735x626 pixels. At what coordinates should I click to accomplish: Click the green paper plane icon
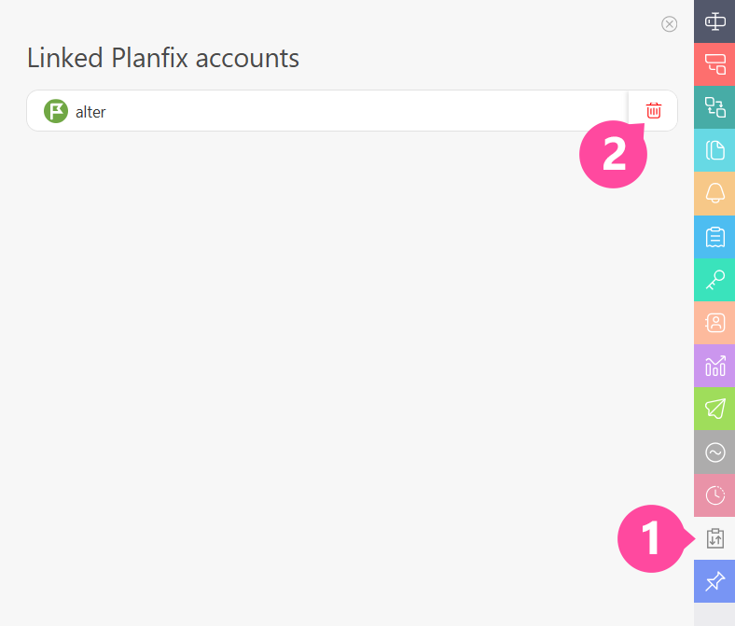(x=714, y=409)
